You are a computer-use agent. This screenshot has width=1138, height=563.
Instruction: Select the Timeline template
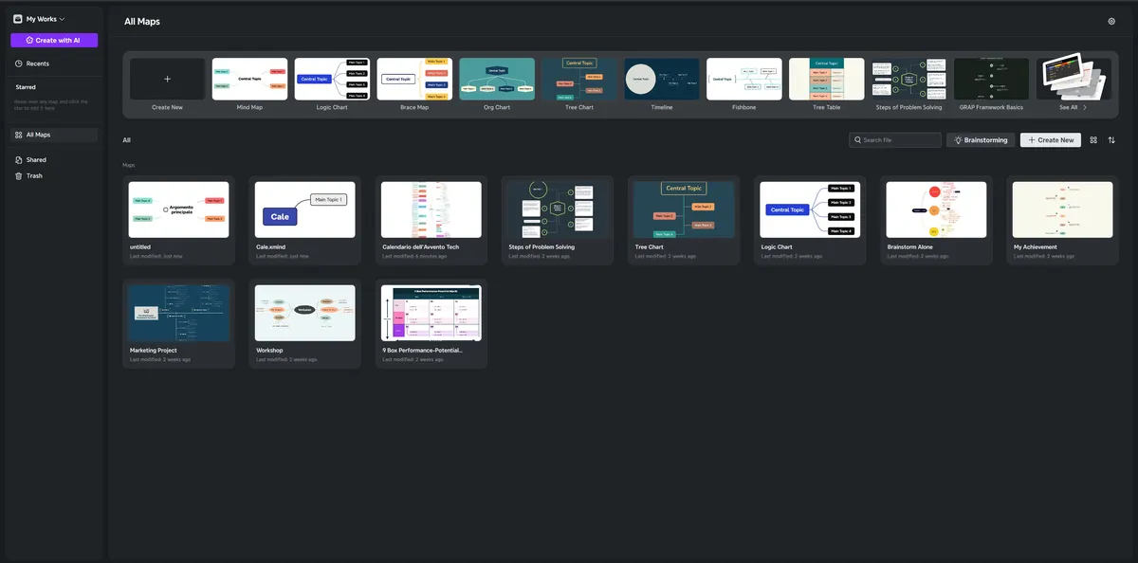[662, 80]
